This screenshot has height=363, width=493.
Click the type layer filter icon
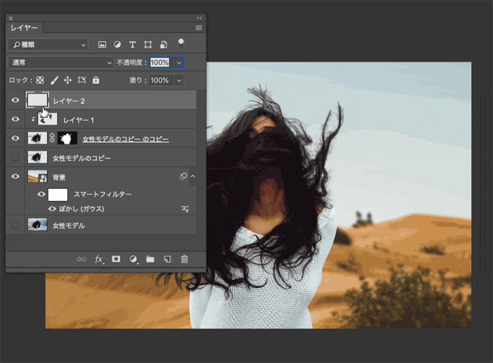tap(133, 44)
